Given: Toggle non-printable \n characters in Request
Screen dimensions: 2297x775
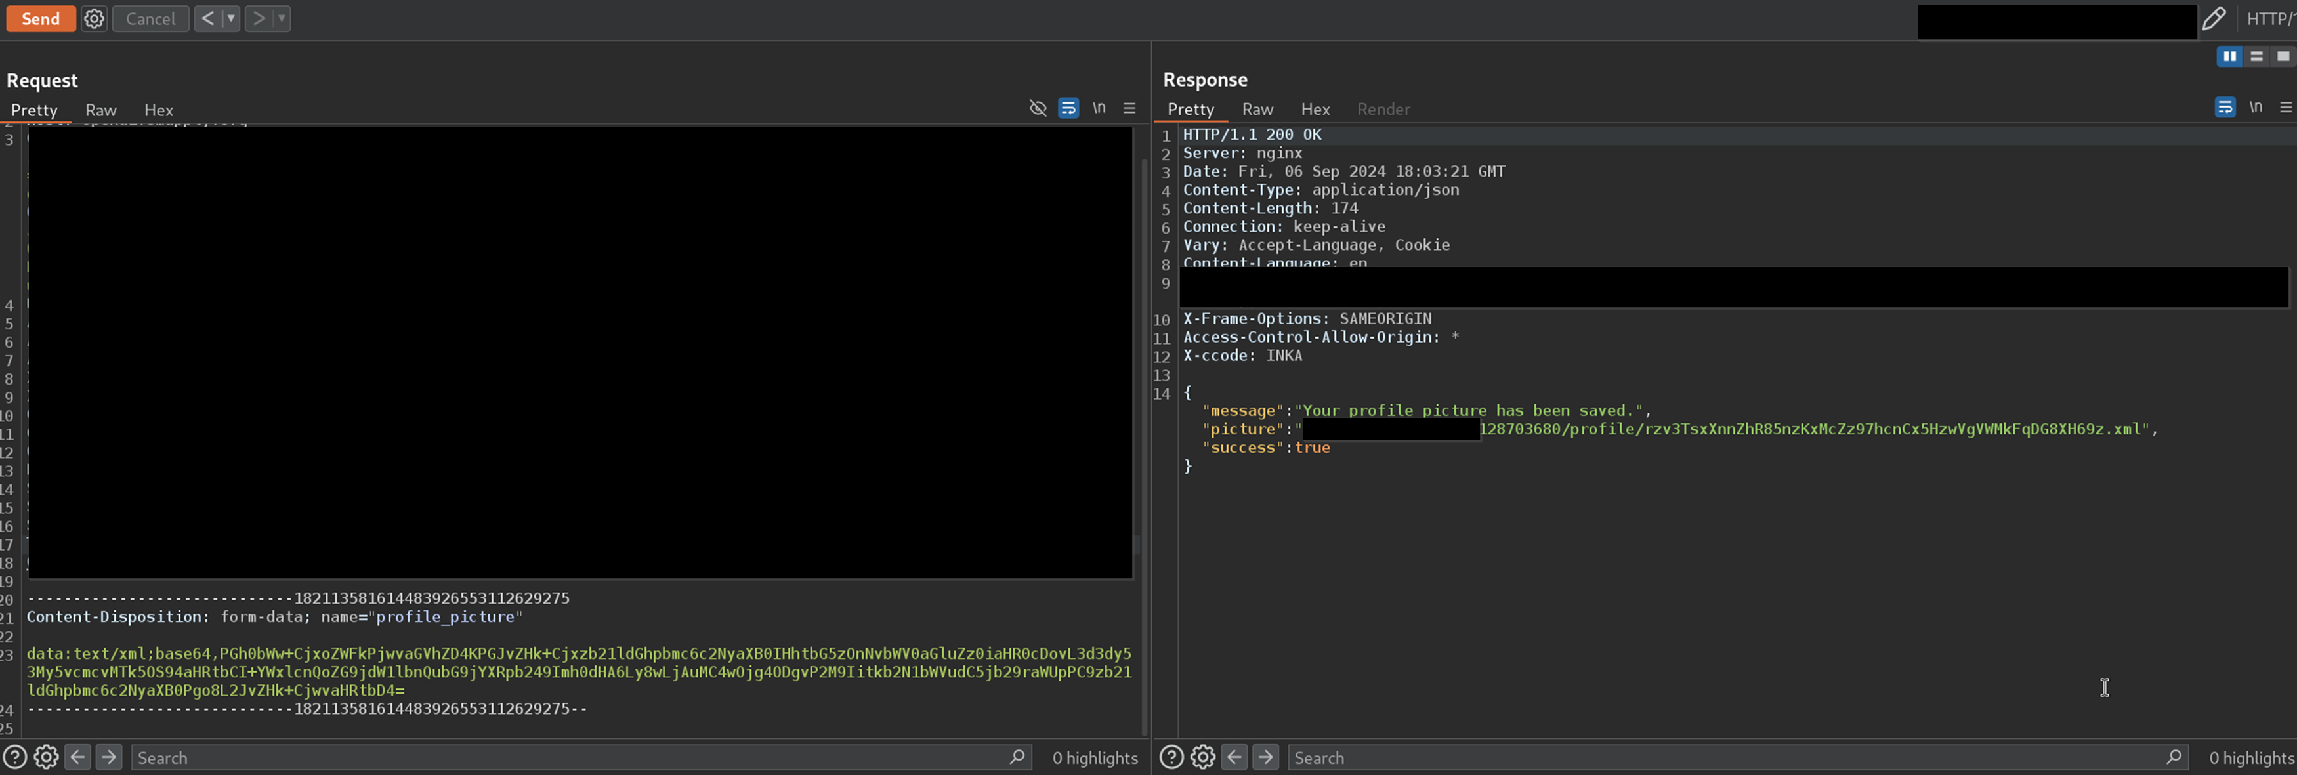Looking at the screenshot, I should point(1099,108).
